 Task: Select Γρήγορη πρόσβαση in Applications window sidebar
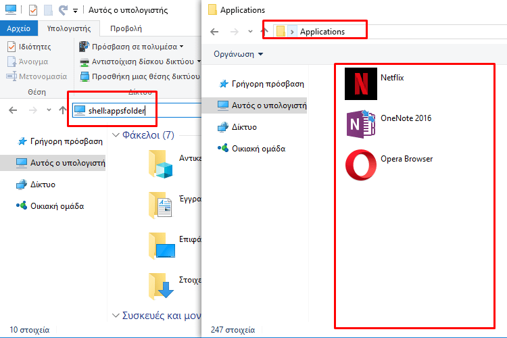pos(262,84)
